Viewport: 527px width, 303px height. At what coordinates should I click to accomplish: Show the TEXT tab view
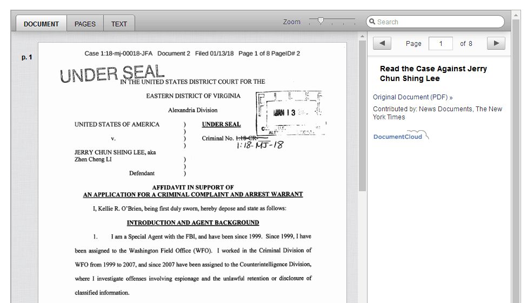(119, 24)
